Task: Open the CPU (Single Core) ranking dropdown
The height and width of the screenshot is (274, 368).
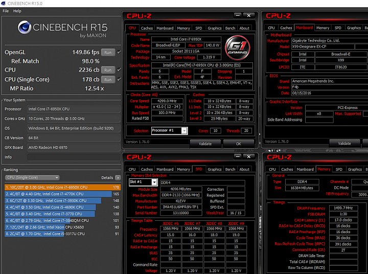Action: (32, 177)
